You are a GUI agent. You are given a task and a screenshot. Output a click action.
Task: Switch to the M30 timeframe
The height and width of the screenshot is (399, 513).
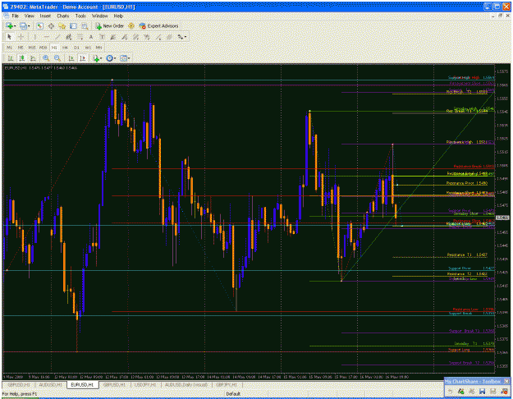click(x=43, y=48)
